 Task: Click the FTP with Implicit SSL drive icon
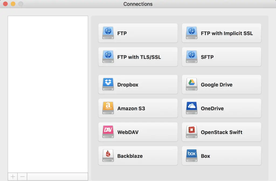(x=192, y=33)
